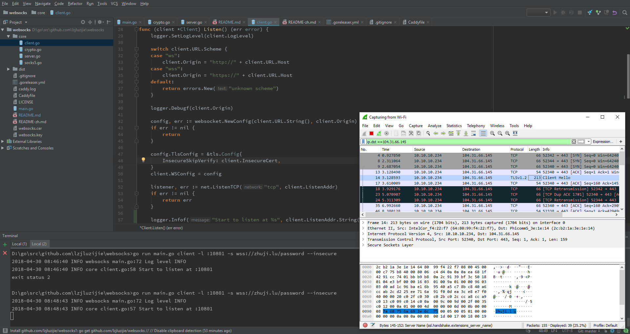630x334 pixels.
Task: Open the VCS menu in IDE
Action: pos(114,3)
